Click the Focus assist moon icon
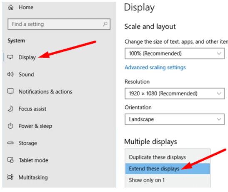Image resolution: width=228 pixels, height=192 pixels. (x=10, y=109)
